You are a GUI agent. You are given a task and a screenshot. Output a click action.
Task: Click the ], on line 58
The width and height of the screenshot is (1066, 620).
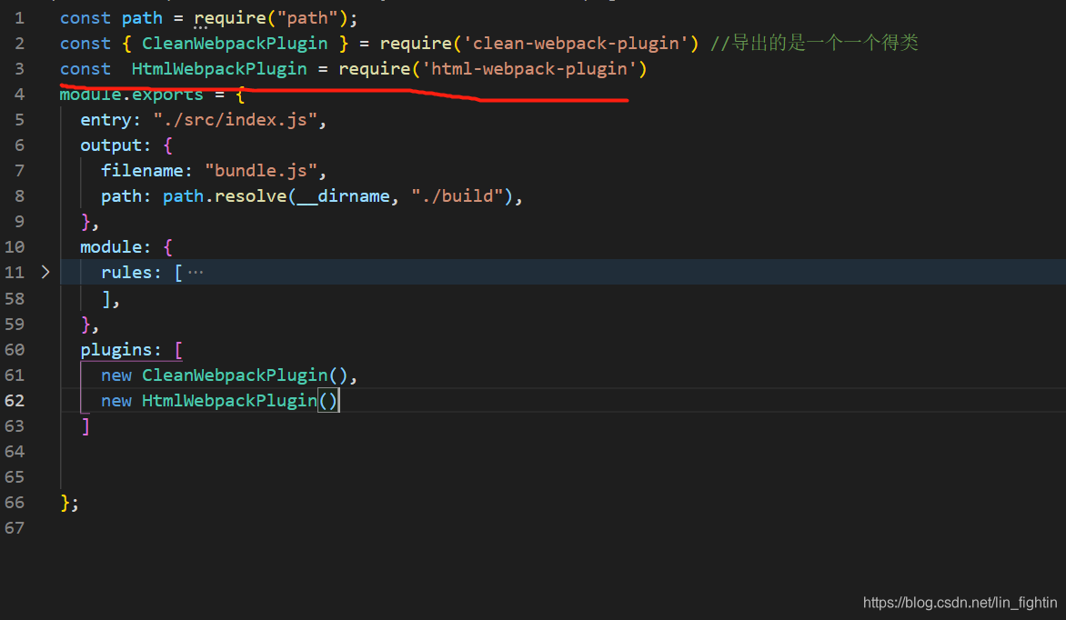[x=111, y=299]
